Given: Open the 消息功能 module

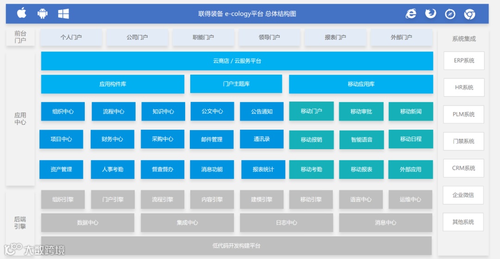Looking at the screenshot, I should coord(212,170).
